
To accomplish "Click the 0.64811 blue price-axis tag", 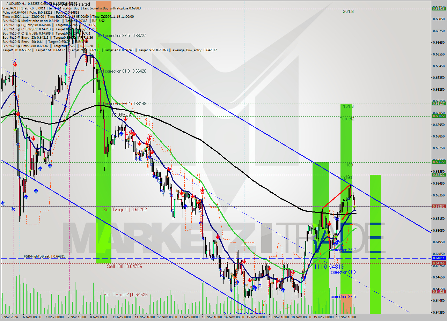I will pos(438,258).
